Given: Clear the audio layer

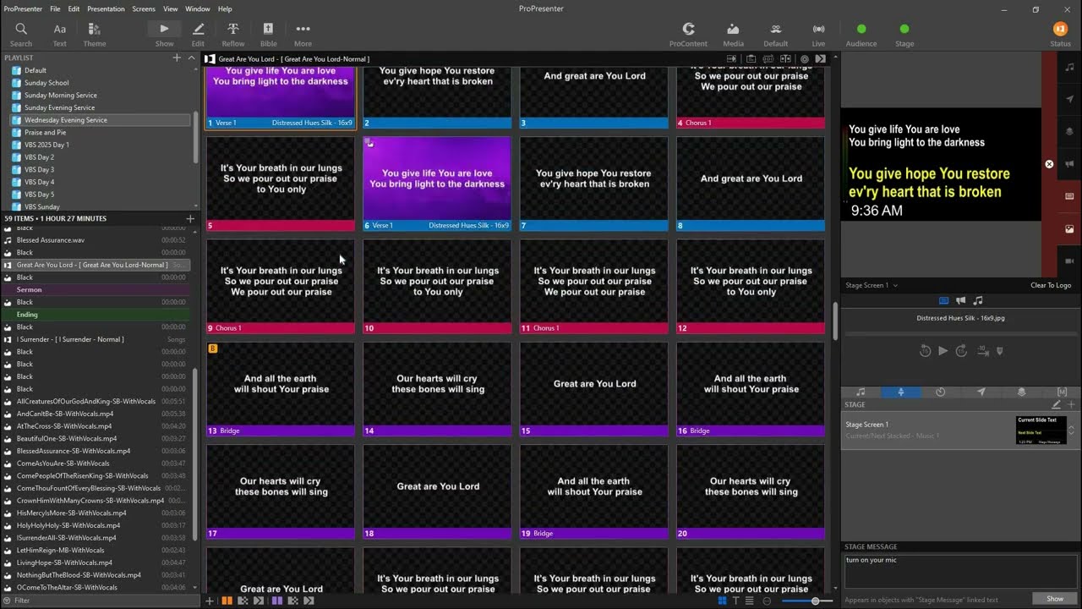Looking at the screenshot, I should click(x=1069, y=68).
